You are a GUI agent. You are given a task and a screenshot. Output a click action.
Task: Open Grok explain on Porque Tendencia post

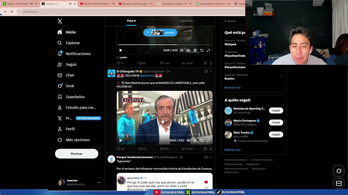pos(206,157)
